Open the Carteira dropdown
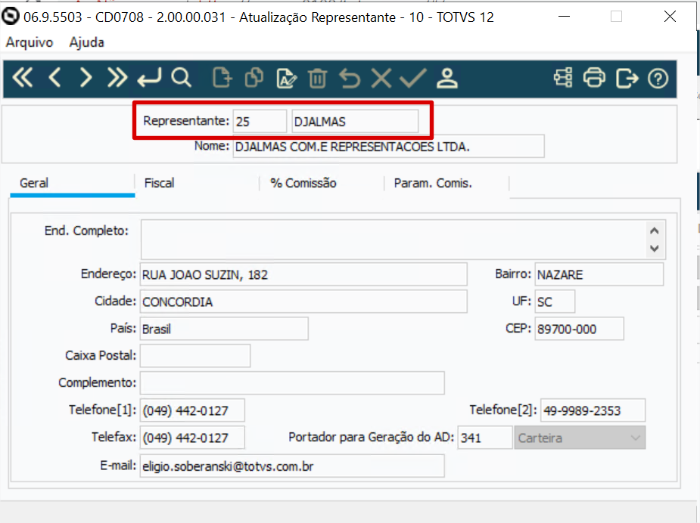The image size is (700, 523). coord(634,437)
